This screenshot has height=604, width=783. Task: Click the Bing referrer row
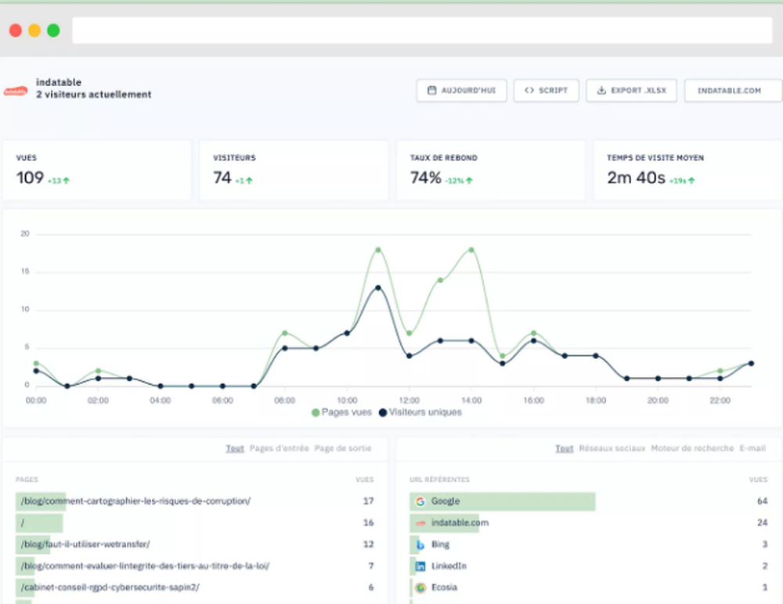pyautogui.click(x=590, y=544)
